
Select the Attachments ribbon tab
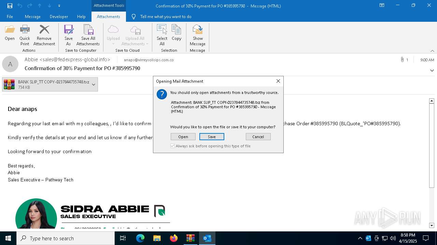pyautogui.click(x=109, y=16)
